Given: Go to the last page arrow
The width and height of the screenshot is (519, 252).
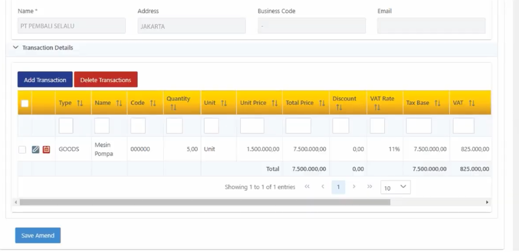Looking at the screenshot, I should [369, 187].
